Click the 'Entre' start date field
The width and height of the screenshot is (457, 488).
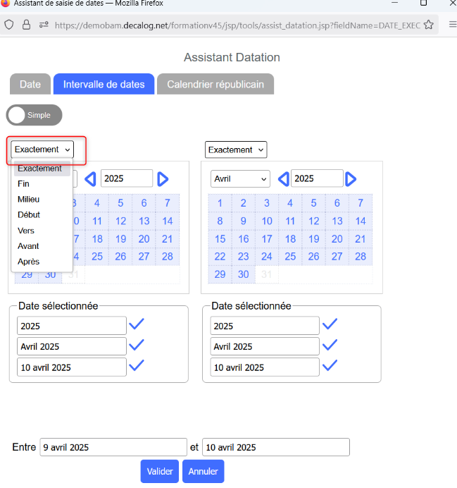coord(113,447)
